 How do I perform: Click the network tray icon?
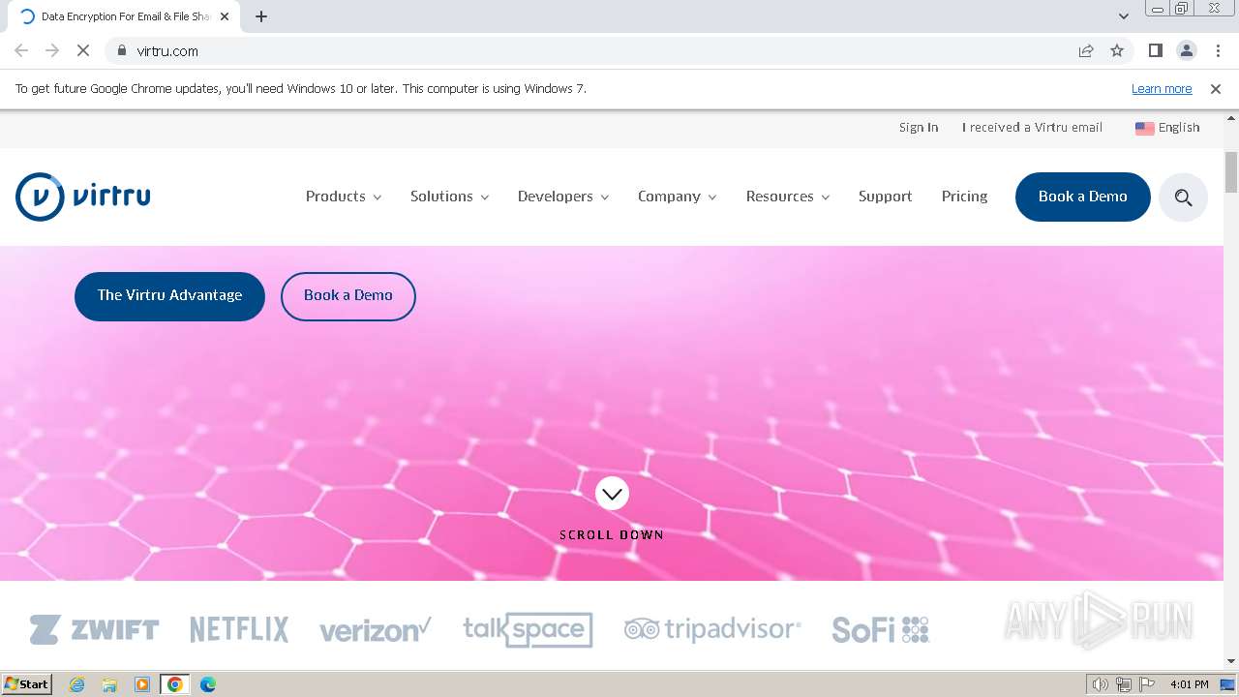coord(1124,684)
